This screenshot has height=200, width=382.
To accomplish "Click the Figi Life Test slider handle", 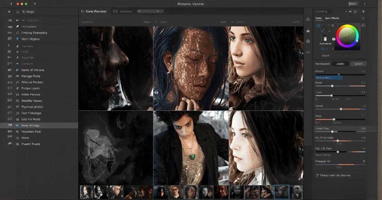I will [338, 152].
